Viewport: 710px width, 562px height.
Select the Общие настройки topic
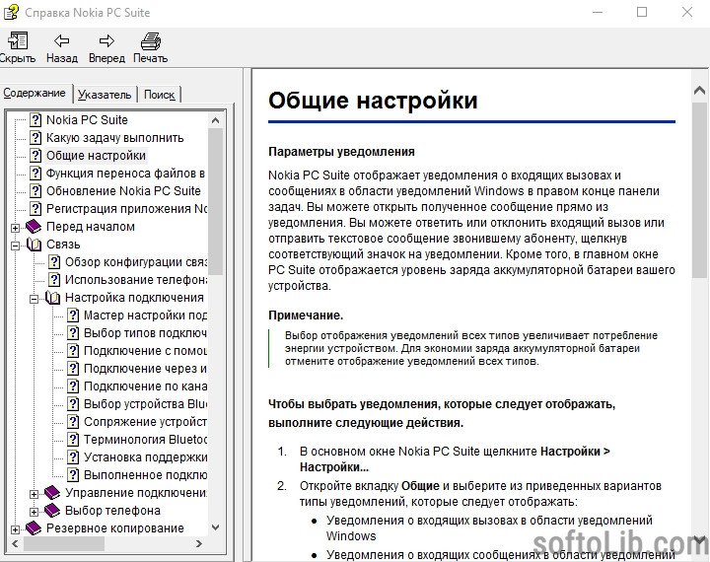click(96, 156)
